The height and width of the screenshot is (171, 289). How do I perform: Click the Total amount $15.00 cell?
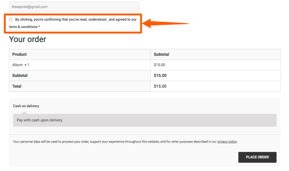(x=160, y=86)
